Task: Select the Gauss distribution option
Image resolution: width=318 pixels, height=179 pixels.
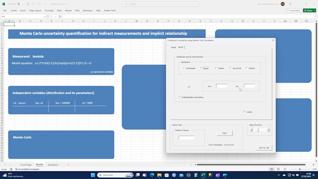Action: (204, 68)
